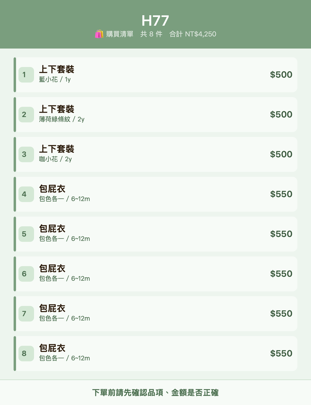Select the number 8 badge
Screen dimensions: 311x405
point(26,353)
